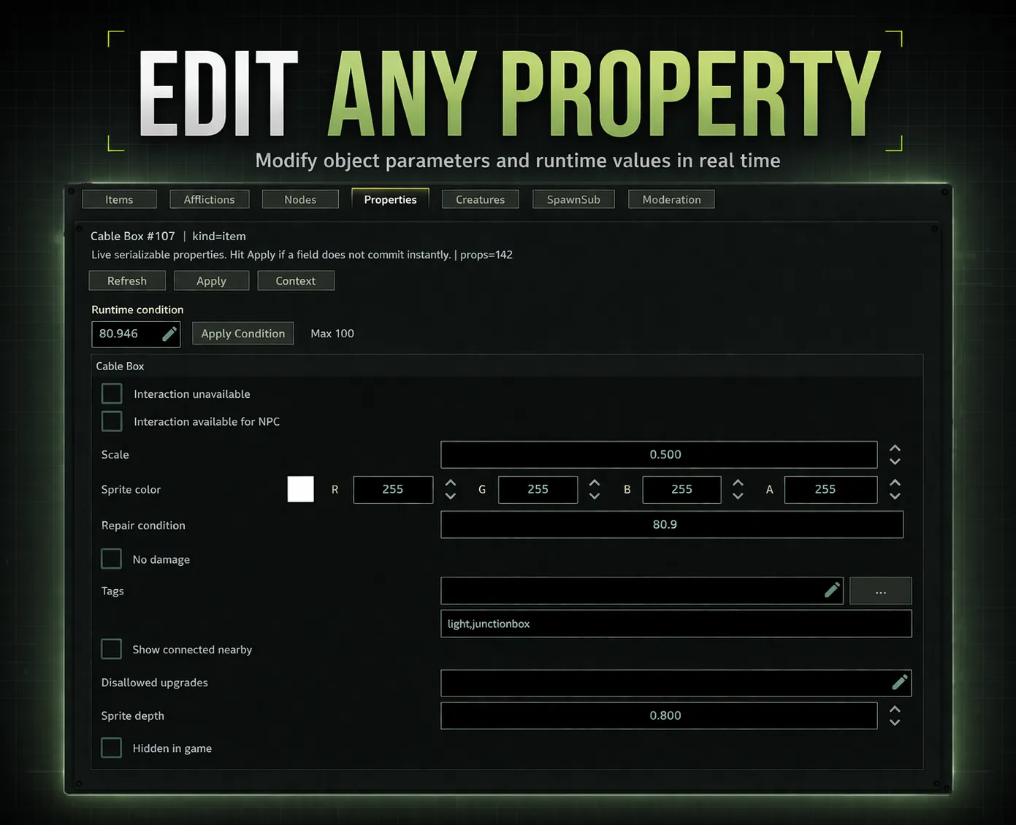Screen dimensions: 1016x825
Task: Toggle the No damage checkbox
Action: [x=112, y=559]
